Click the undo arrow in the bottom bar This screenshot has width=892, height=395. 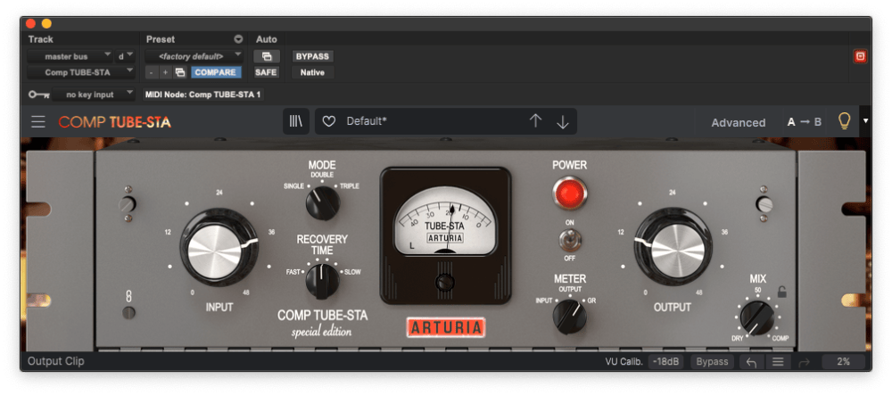(x=751, y=362)
